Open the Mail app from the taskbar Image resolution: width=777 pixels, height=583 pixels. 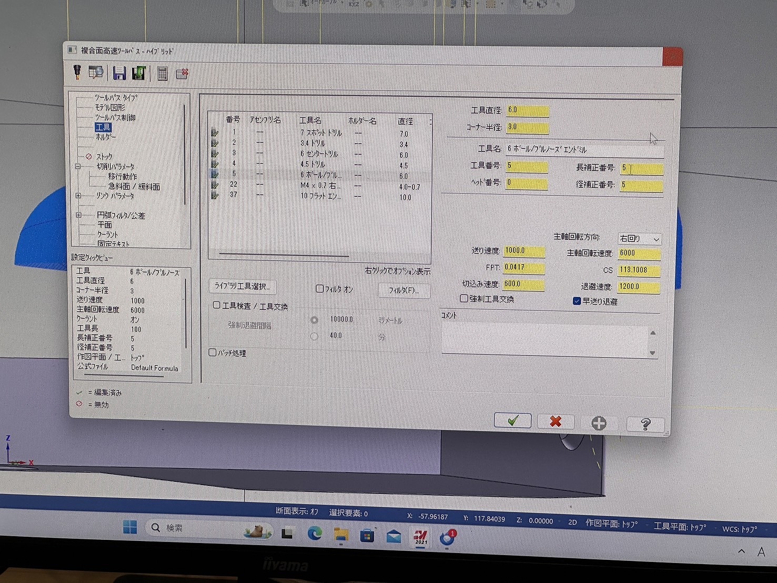(x=393, y=537)
